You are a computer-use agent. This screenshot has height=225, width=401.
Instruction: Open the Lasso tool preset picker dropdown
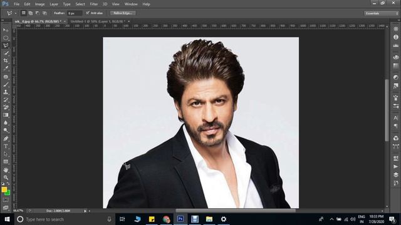[x=15, y=13]
